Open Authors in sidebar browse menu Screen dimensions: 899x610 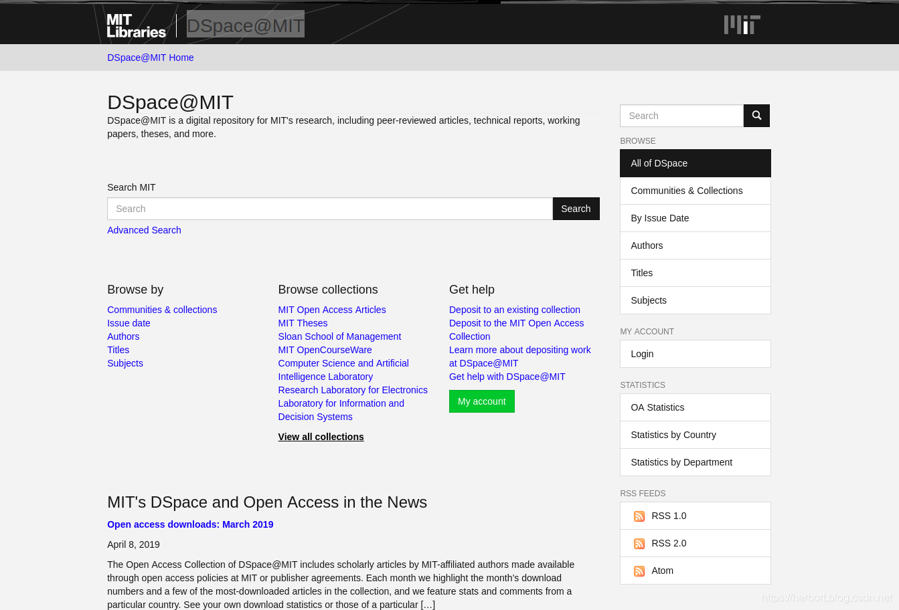click(x=696, y=245)
